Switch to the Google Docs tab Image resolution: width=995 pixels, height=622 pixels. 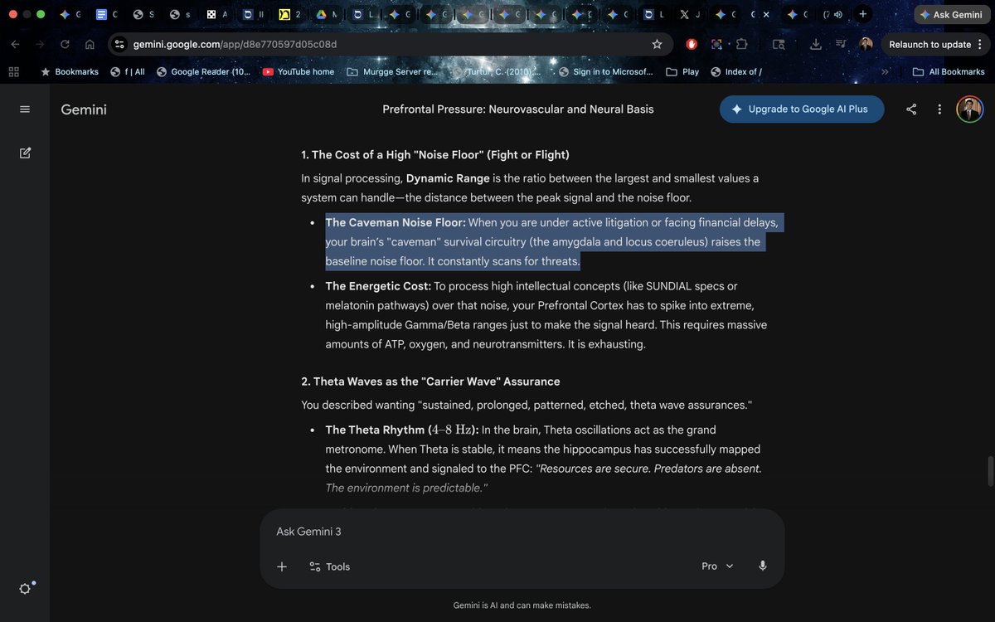click(x=106, y=15)
